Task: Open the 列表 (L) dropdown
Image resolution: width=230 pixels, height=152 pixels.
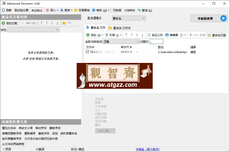Action: tap(113, 35)
